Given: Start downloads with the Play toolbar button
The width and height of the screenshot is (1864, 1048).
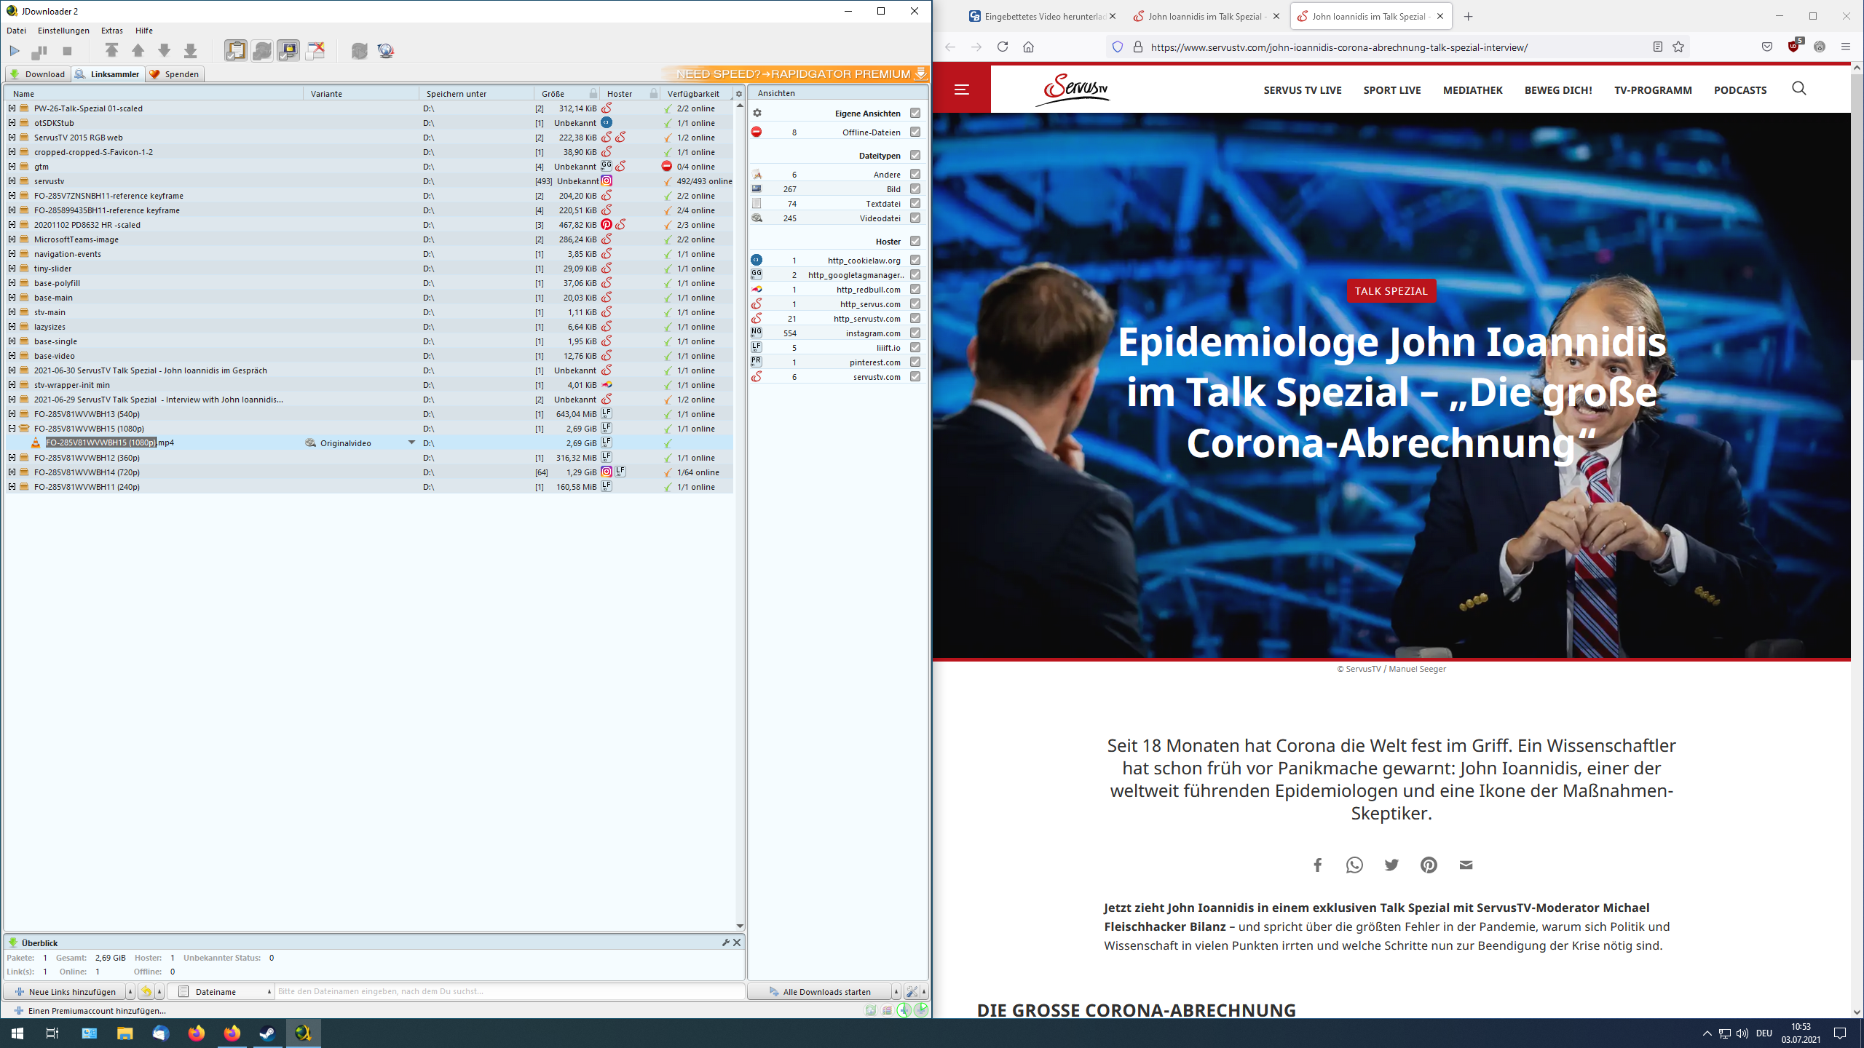Looking at the screenshot, I should tap(15, 50).
